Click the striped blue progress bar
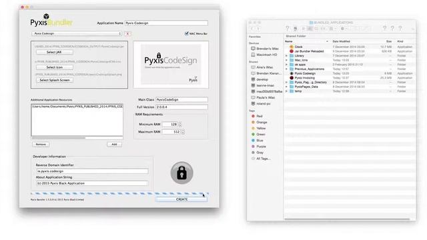The image size is (427, 240). coord(120,193)
